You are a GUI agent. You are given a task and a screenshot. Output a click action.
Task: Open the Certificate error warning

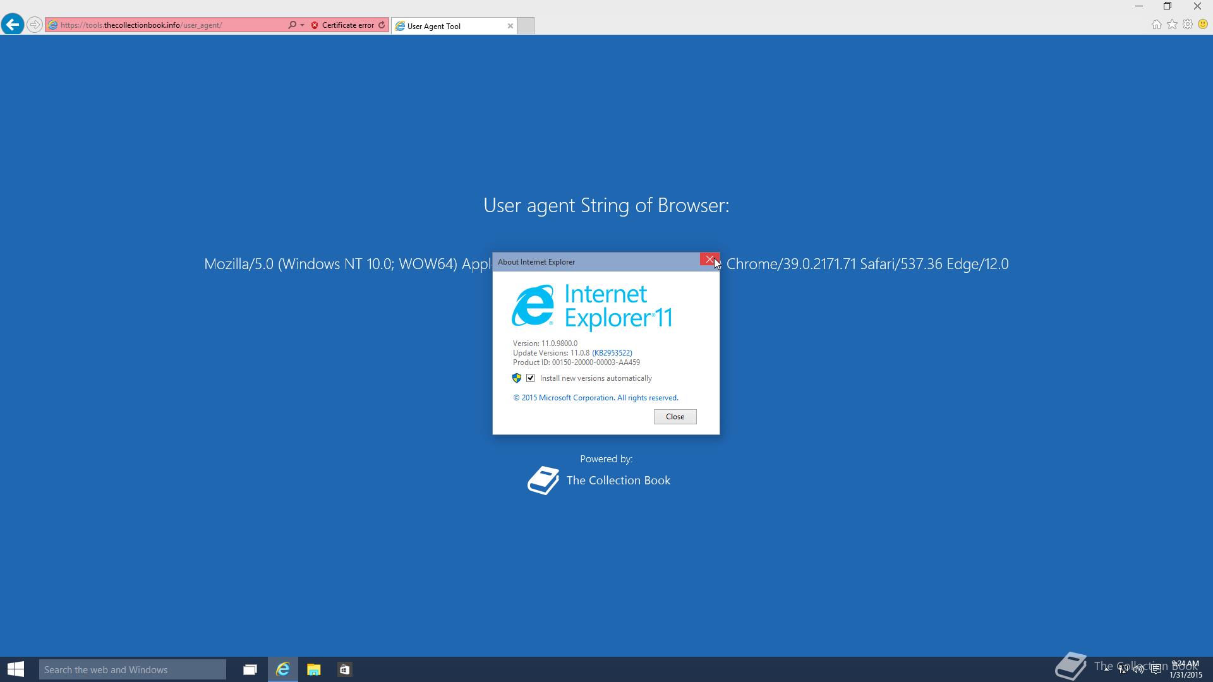[343, 25]
